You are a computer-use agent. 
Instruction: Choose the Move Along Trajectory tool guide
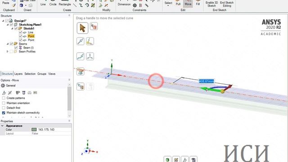tap(81, 56)
